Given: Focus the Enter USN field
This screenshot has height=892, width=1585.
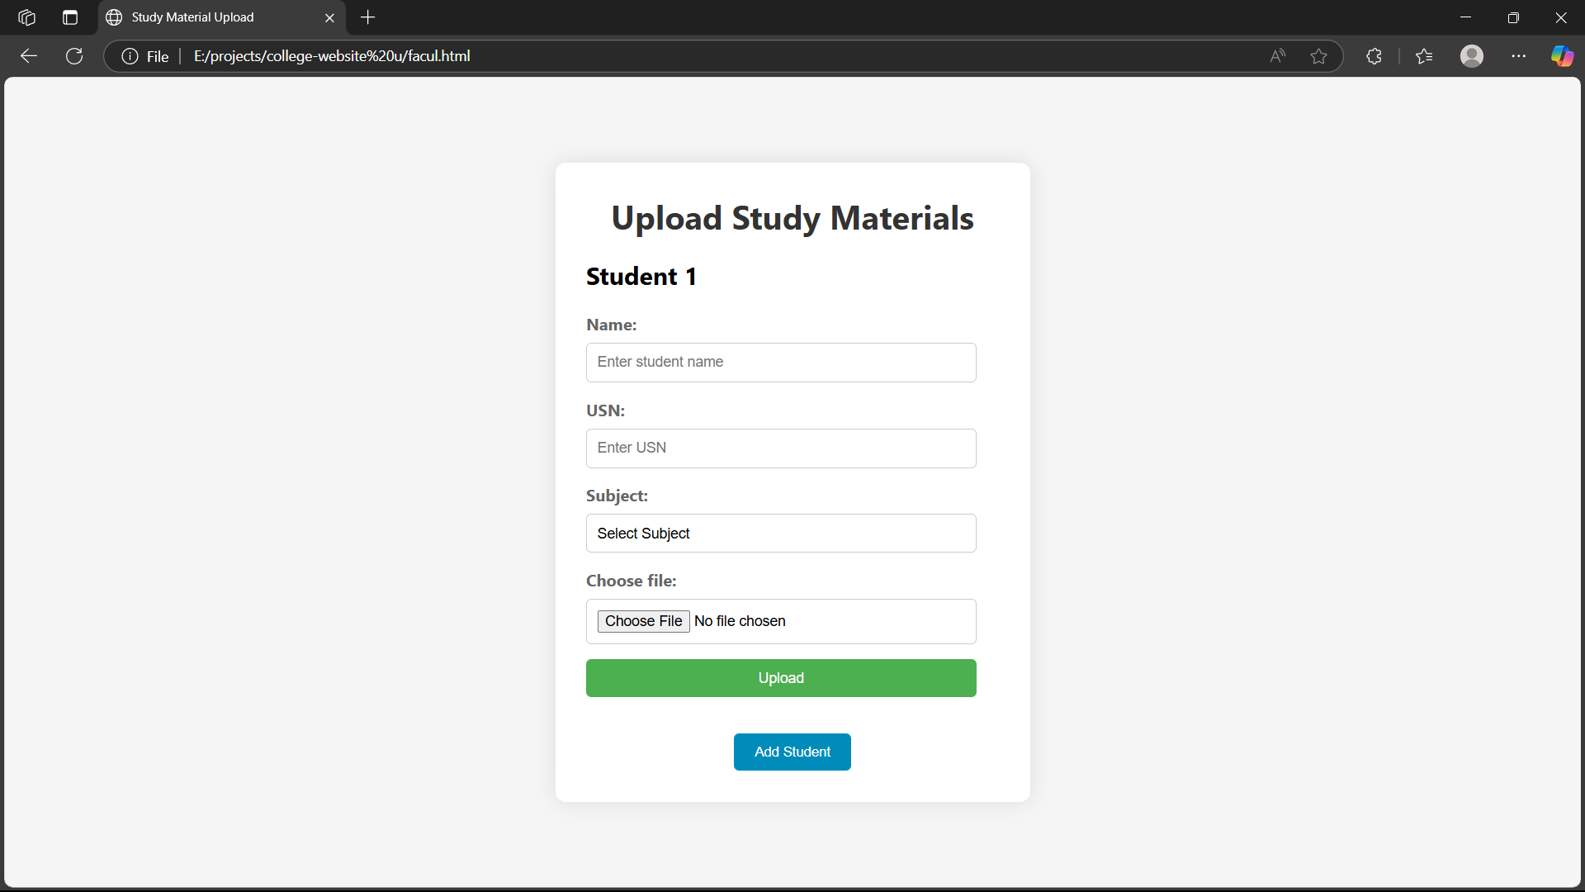Looking at the screenshot, I should [x=780, y=448].
